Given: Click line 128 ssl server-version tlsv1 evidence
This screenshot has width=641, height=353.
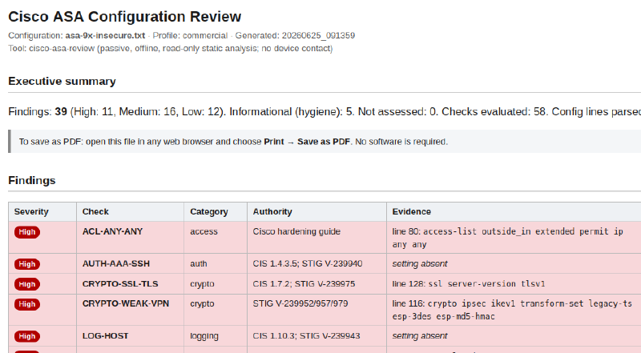Looking at the screenshot, I should 469,284.
